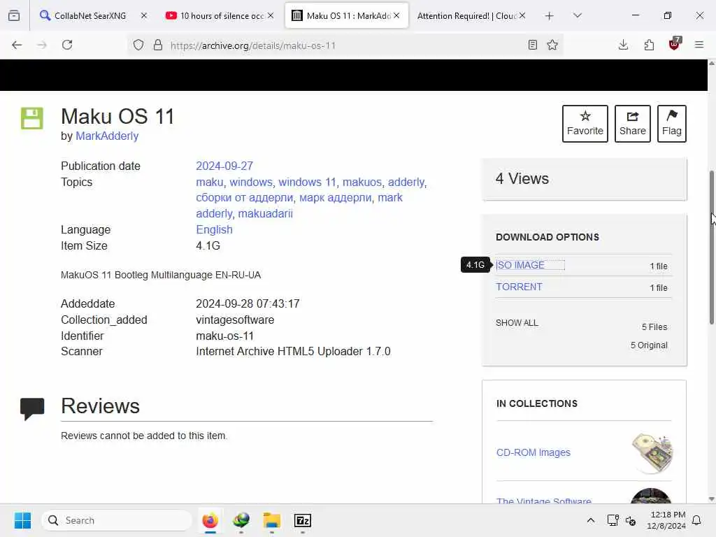Screen dimensions: 716x537
Task: Click the disabled forward navigation arrow
Action: [x=42, y=45]
